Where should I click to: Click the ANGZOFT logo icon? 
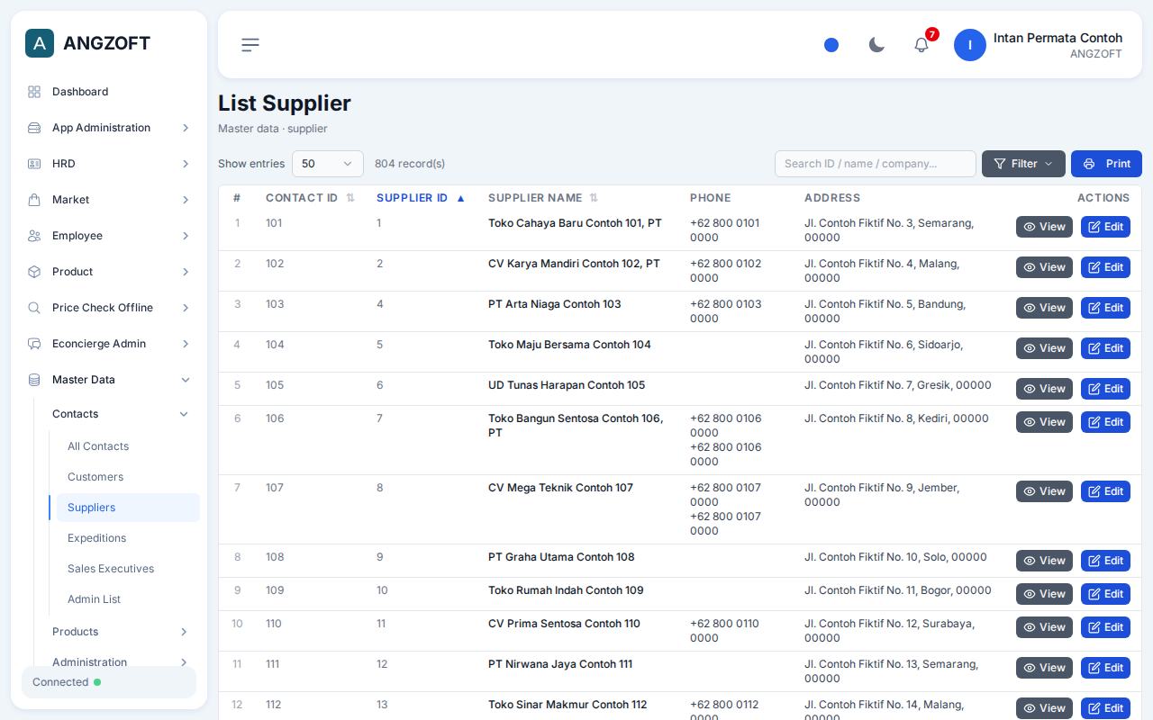coord(40,43)
